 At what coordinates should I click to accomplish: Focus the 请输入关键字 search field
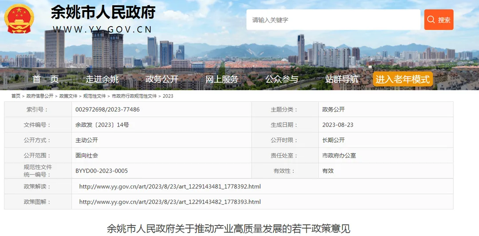tap(333, 19)
